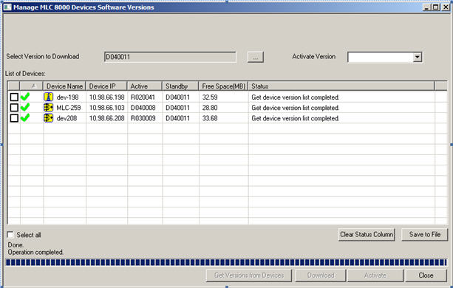This screenshot has width=453, height=288.
Task: Click the dev-198 device type icon
Action: (x=48, y=97)
